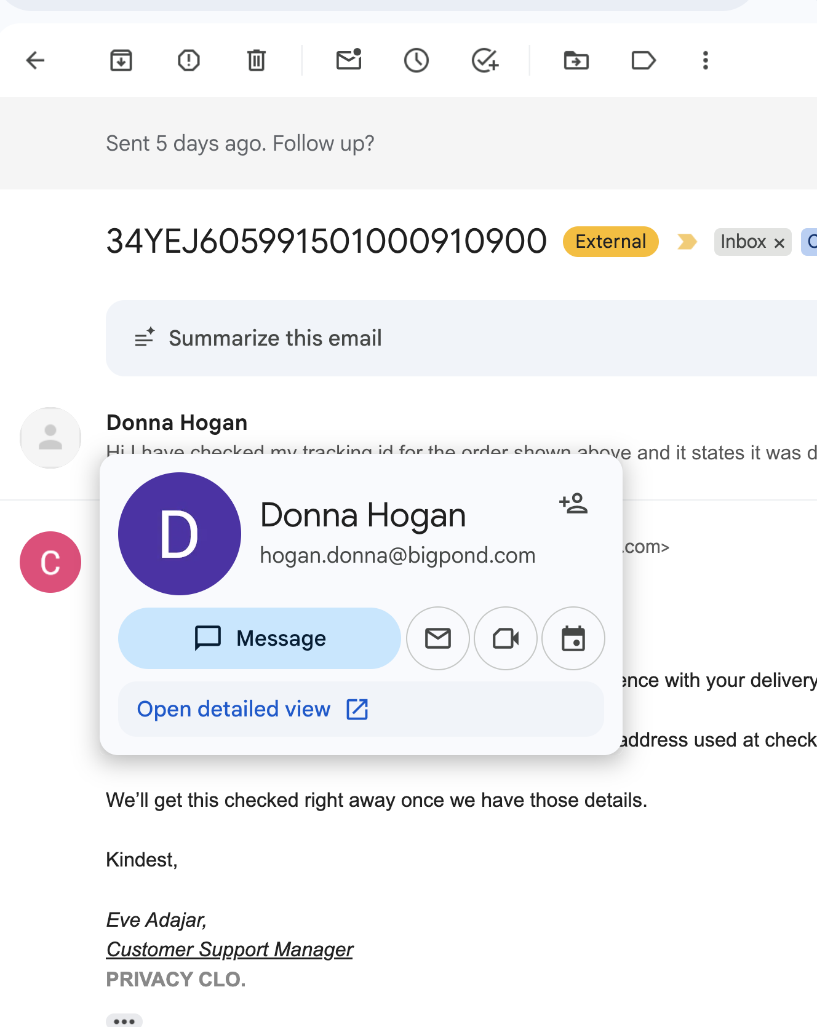Viewport: 817px width, 1027px height.
Task: Start video call with Donna Hogan
Action: [x=506, y=638]
